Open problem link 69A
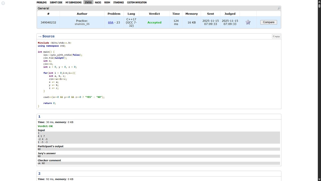The width and height of the screenshot is (321, 181). click(111, 23)
